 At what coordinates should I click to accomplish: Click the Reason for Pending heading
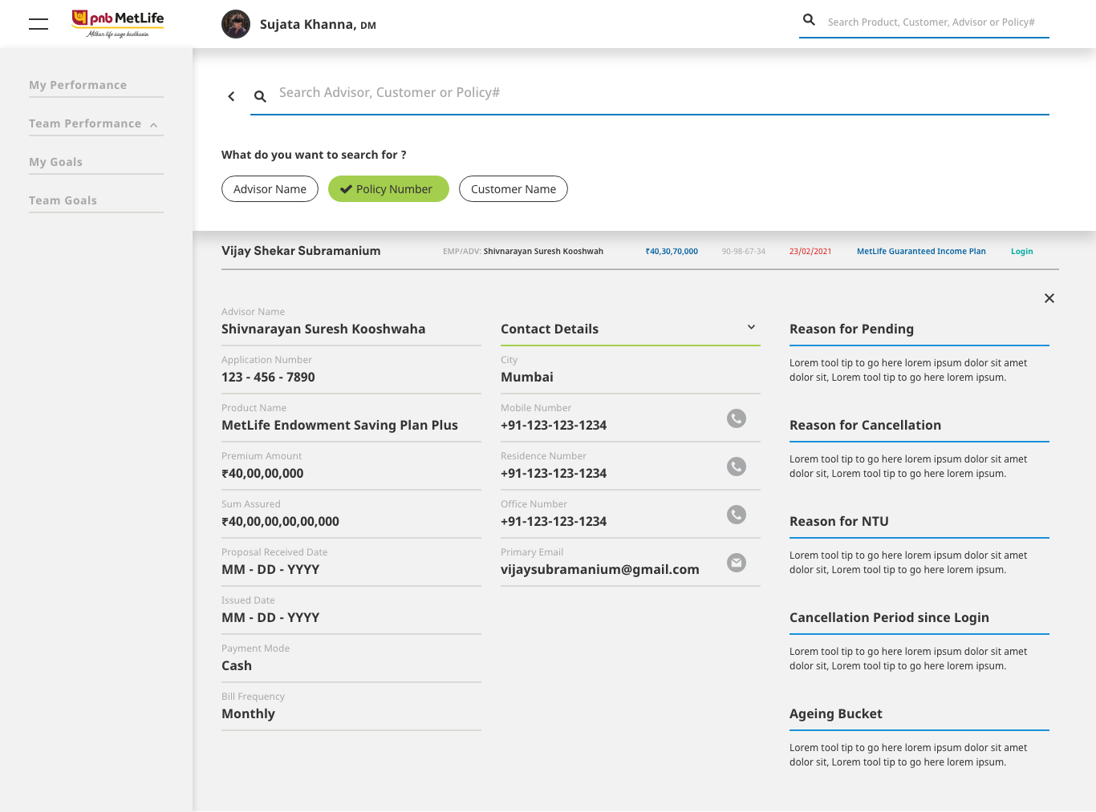click(x=851, y=329)
